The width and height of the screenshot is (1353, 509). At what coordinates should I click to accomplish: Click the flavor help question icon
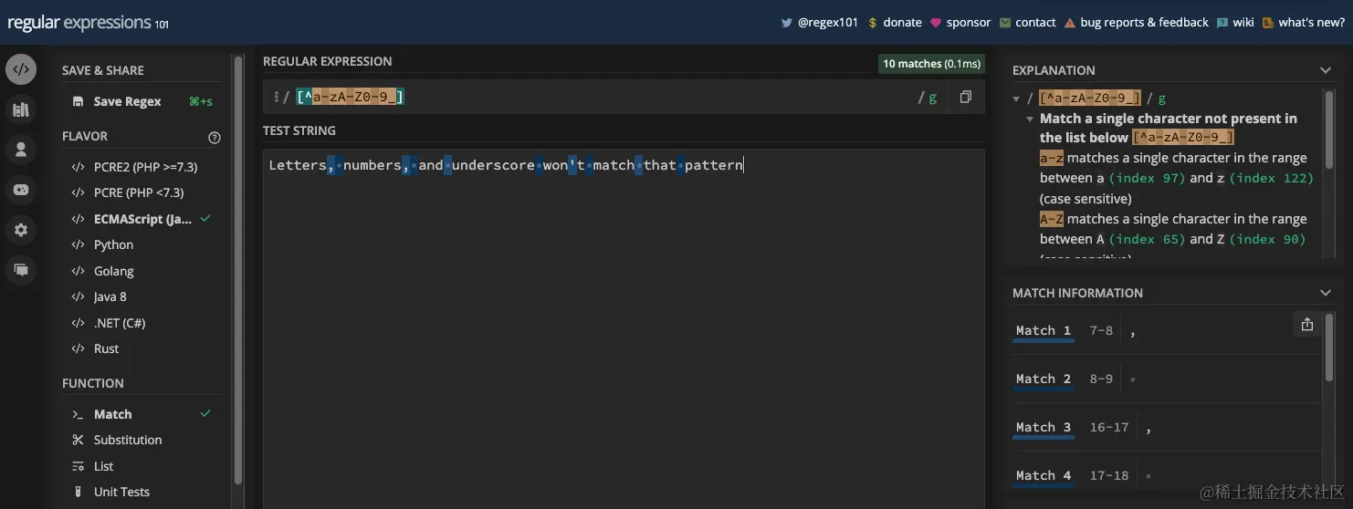[x=215, y=138]
